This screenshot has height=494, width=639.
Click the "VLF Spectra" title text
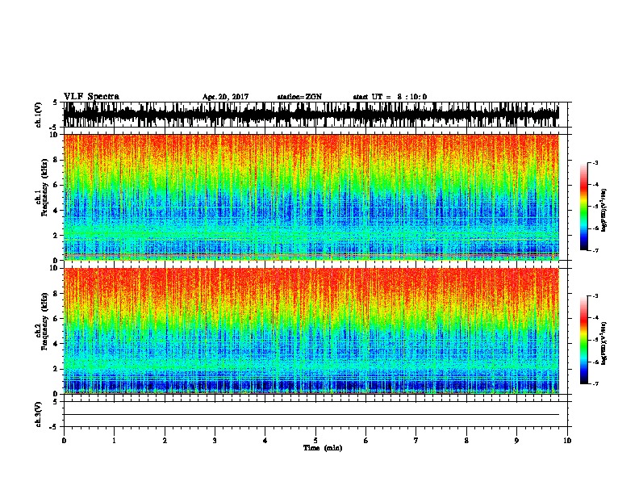click(x=91, y=97)
